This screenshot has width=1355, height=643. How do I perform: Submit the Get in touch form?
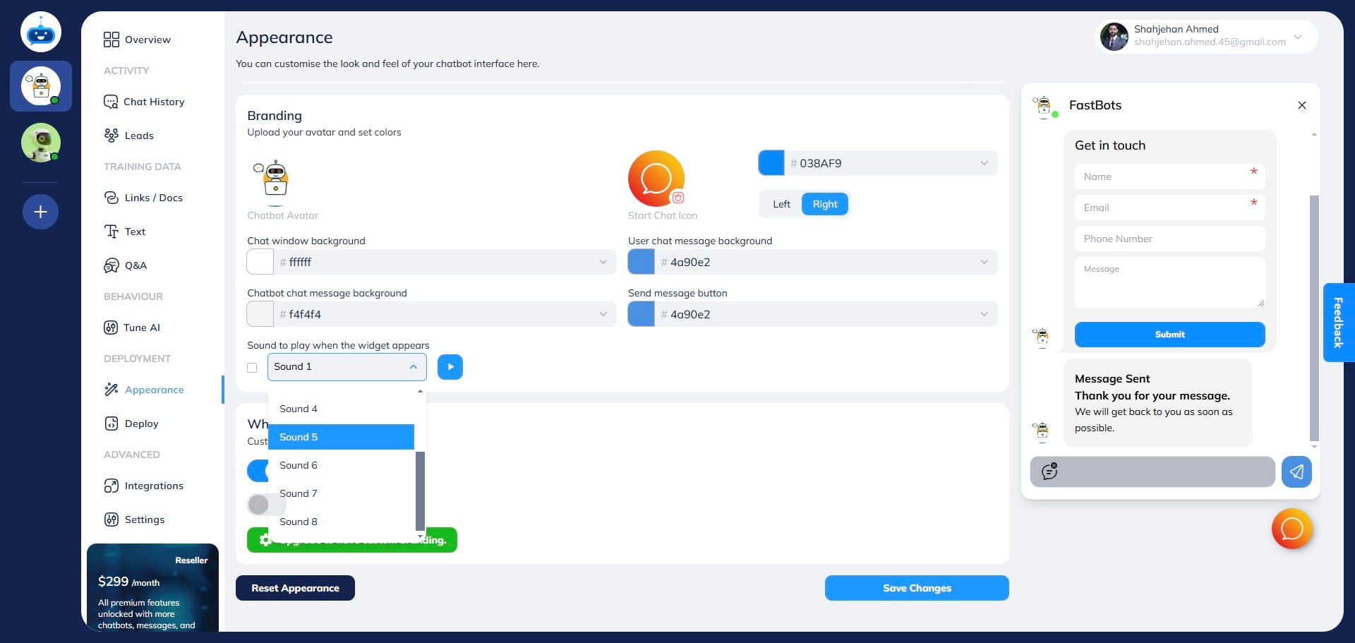1169,335
